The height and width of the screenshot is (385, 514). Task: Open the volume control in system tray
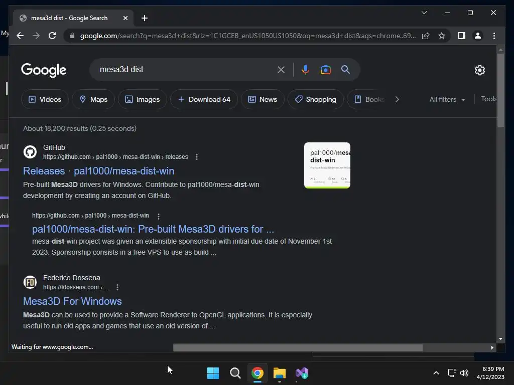[464, 373]
